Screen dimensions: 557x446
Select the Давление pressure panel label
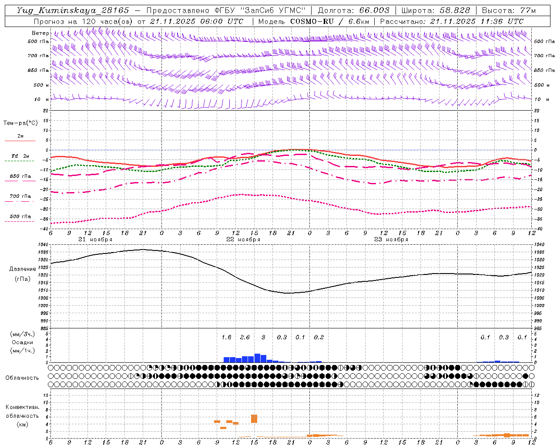point(23,269)
